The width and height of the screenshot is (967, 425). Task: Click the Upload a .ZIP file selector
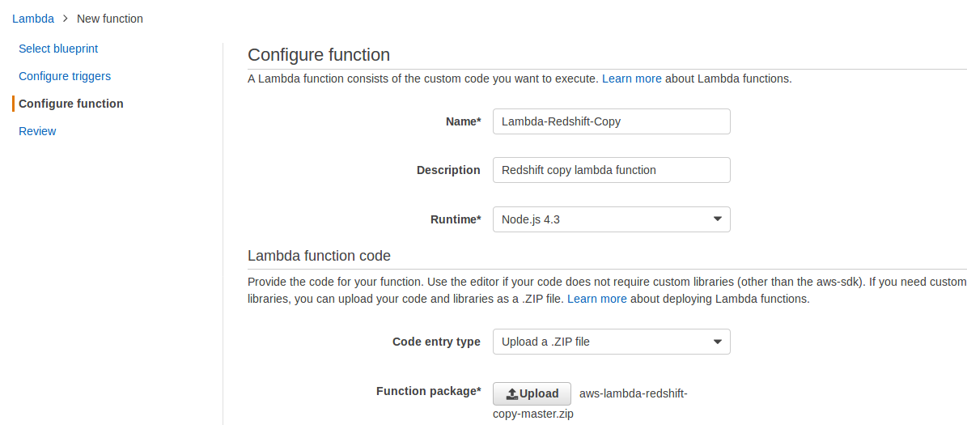point(599,342)
